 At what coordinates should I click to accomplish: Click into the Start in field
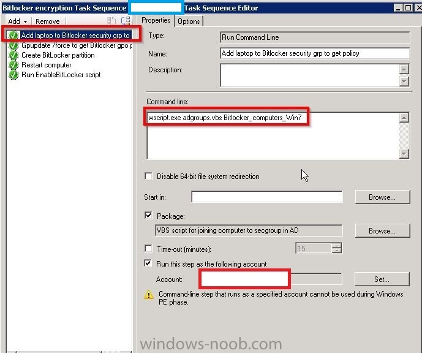266,197
